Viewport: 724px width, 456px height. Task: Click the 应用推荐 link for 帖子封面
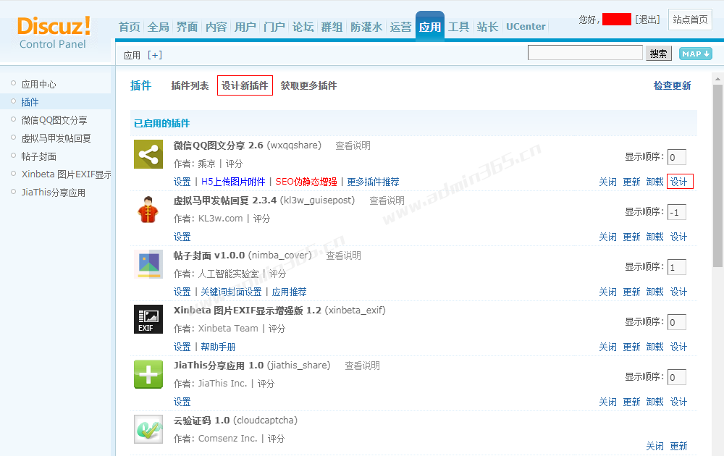[289, 292]
